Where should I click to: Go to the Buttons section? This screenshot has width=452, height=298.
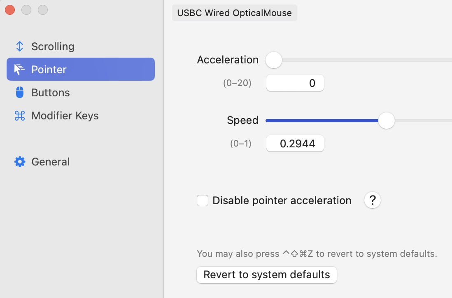(x=51, y=93)
